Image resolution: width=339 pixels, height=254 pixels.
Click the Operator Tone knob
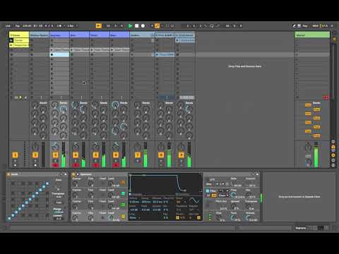point(233,218)
